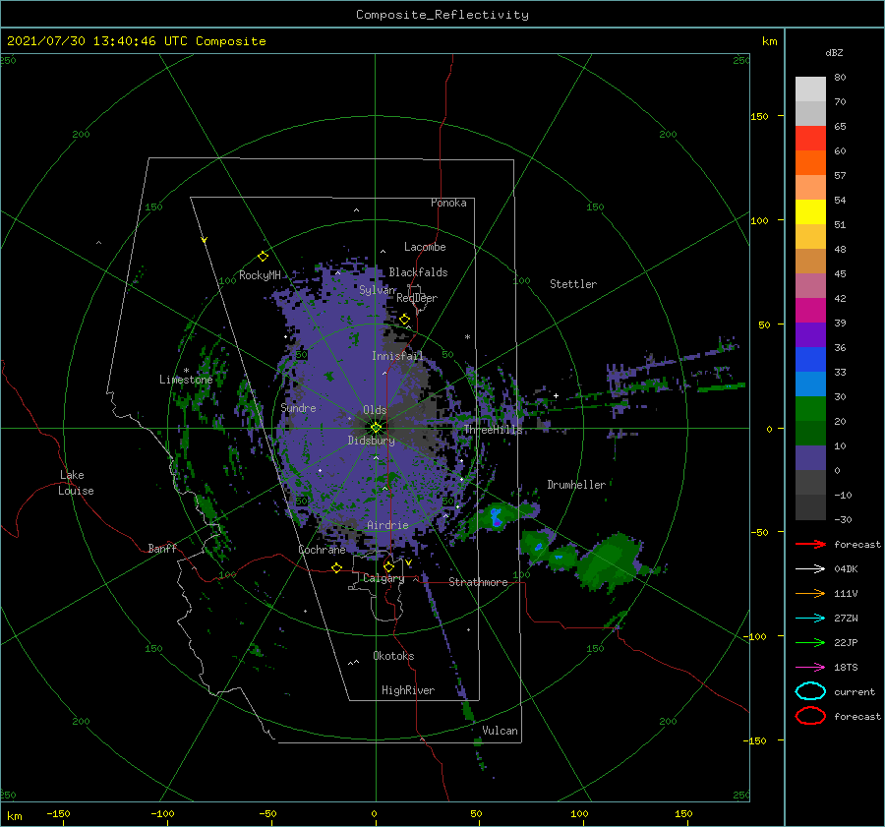Screen dimensions: 885x827
Task: Pick the magenta 39-42 dBZ swatch
Action: pos(810,310)
